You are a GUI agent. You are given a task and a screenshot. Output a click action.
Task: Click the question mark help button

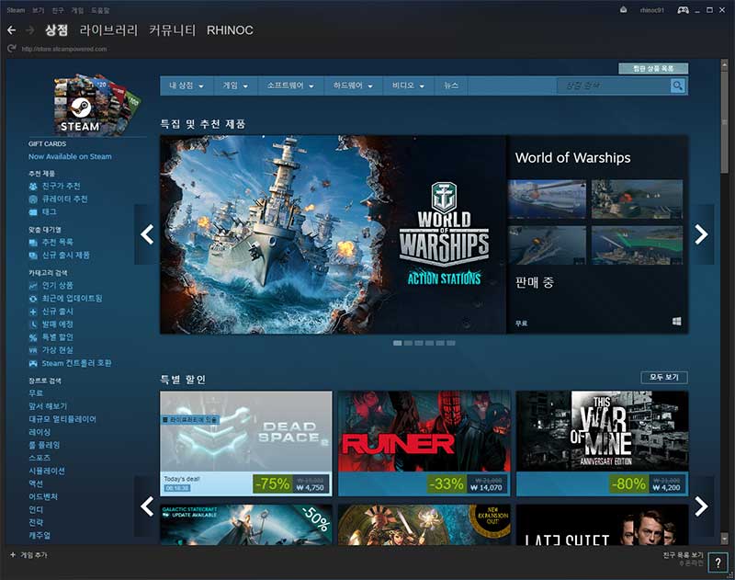(718, 563)
